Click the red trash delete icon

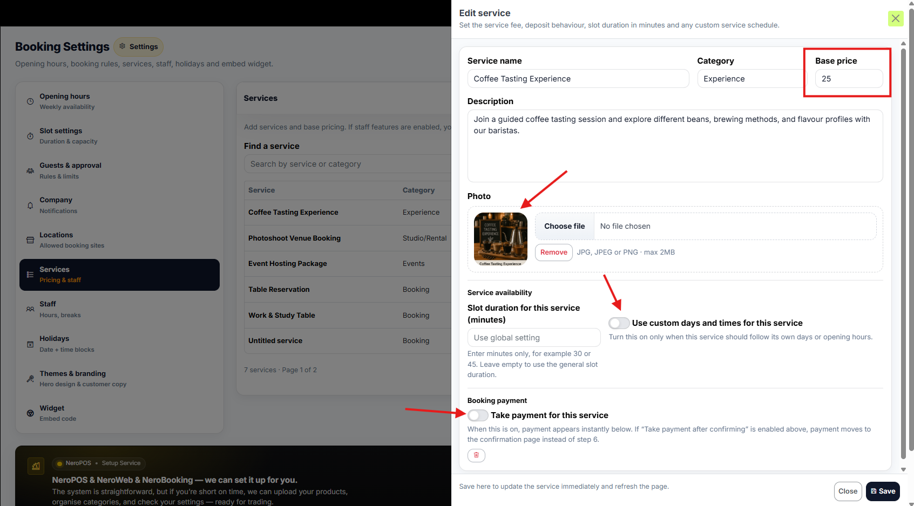(x=476, y=455)
